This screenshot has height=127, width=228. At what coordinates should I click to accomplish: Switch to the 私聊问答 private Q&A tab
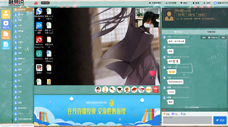(x=211, y=32)
